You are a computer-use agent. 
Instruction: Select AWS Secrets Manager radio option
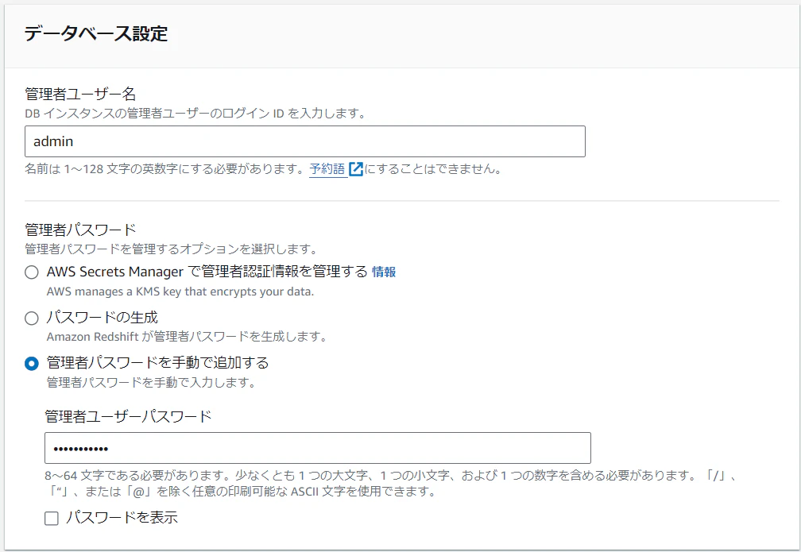[32, 272]
